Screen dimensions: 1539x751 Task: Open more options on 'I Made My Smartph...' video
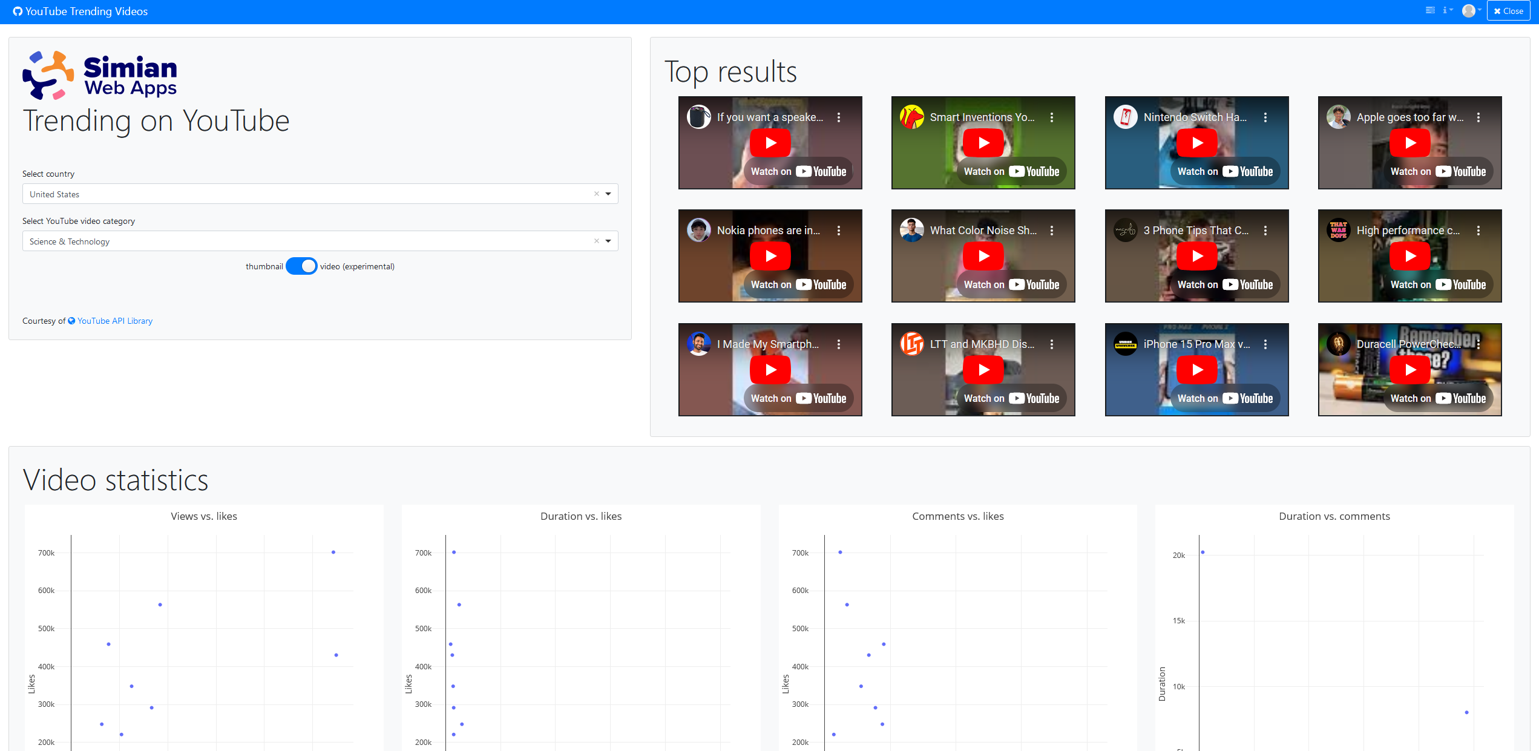pos(839,344)
